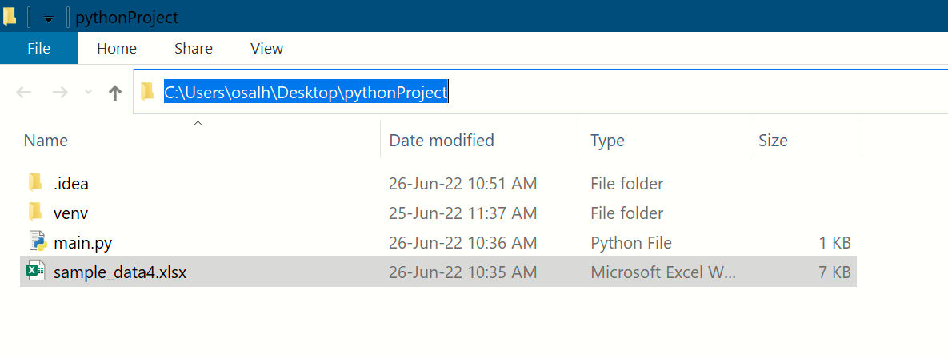Click the venv folder icon

point(35,213)
